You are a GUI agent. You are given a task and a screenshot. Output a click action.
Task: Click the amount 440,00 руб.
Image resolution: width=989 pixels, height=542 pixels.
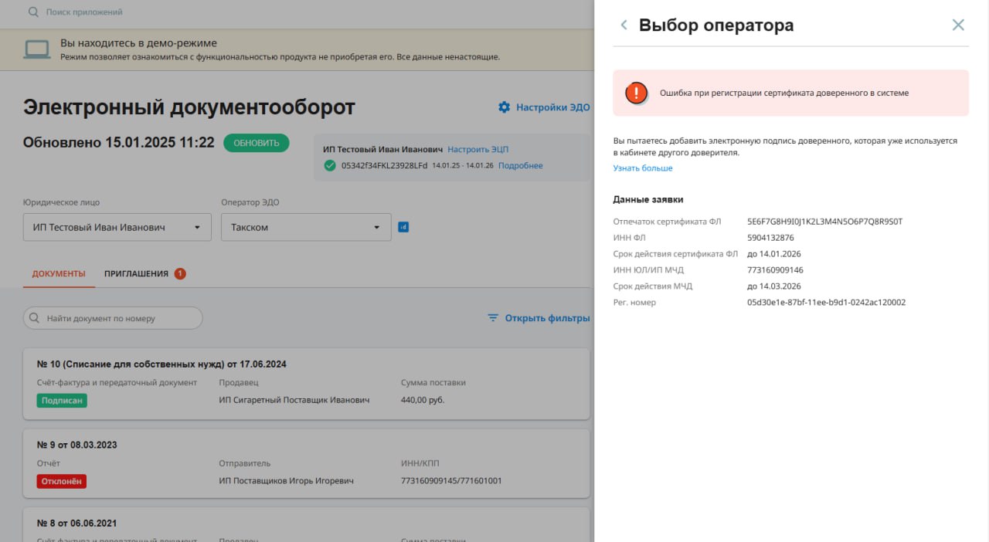423,400
